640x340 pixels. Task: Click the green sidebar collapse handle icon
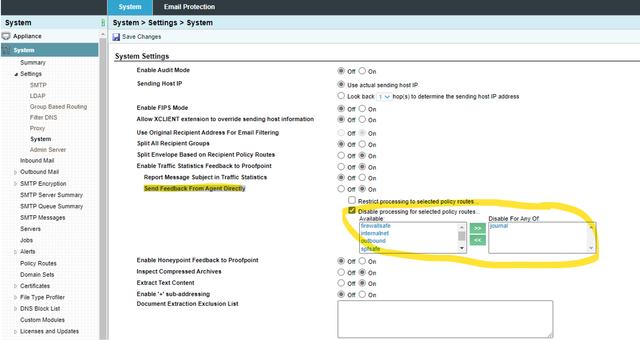pyautogui.click(x=103, y=23)
